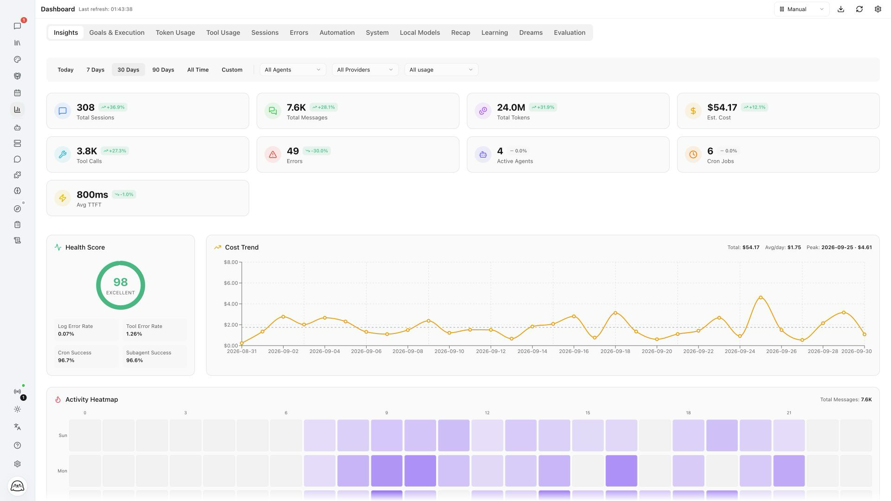The width and height of the screenshot is (891, 501).
Task: Open the calendar sidebar icon
Action: (18, 93)
